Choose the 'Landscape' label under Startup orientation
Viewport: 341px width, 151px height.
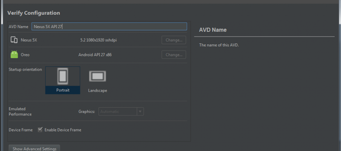pos(97,91)
